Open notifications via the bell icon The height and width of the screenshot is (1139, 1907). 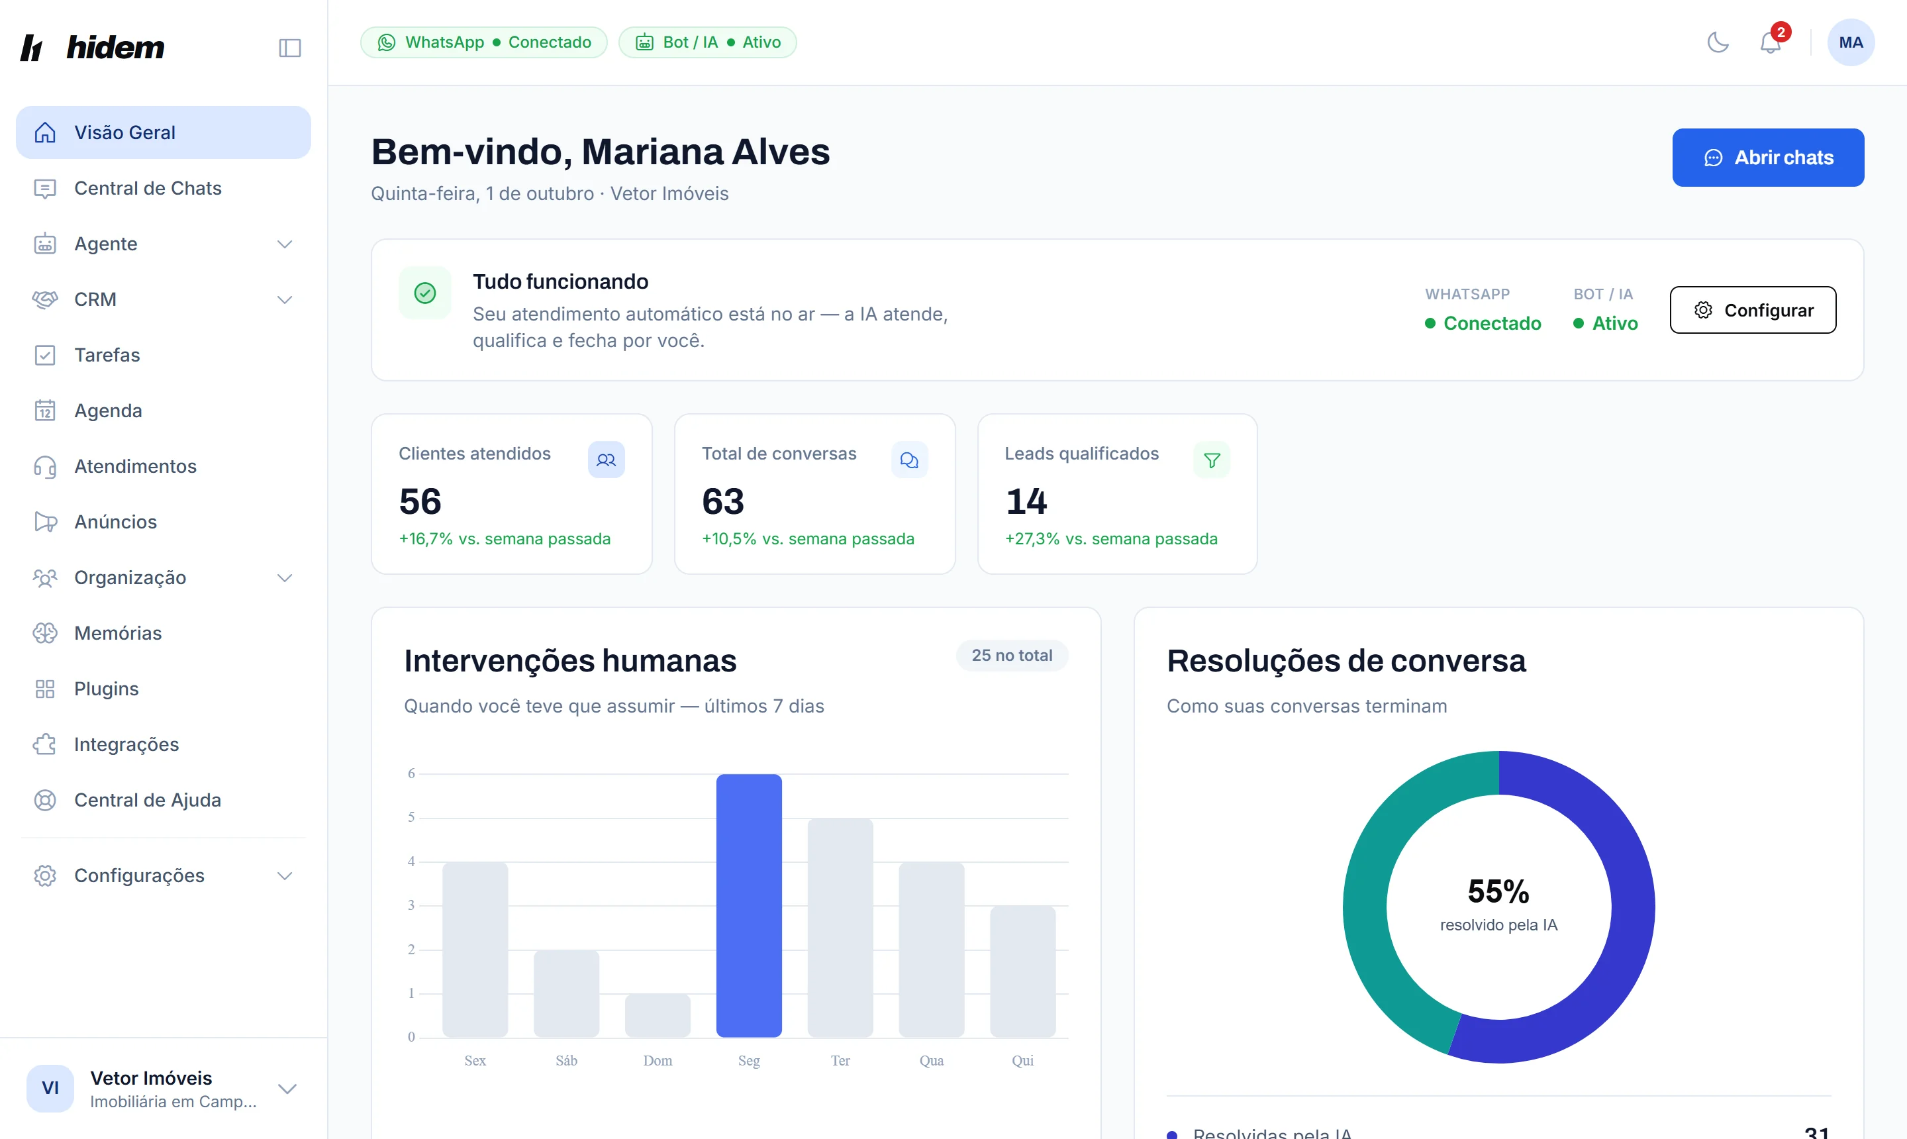[1771, 42]
